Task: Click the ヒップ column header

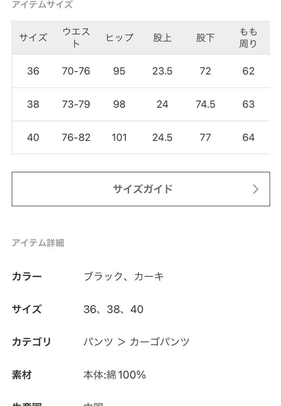Action: pyautogui.click(x=120, y=38)
